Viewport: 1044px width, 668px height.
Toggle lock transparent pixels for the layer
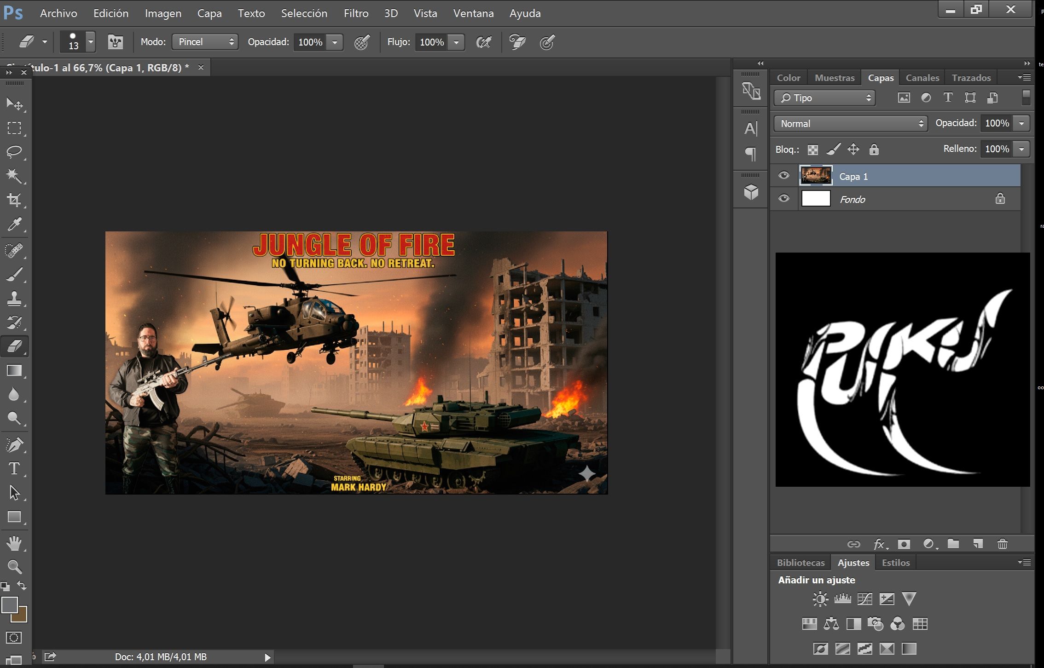813,150
